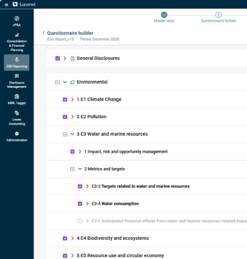The image size is (247, 259).
Task: Collapse the Environmental section chevron
Action: tap(65, 82)
